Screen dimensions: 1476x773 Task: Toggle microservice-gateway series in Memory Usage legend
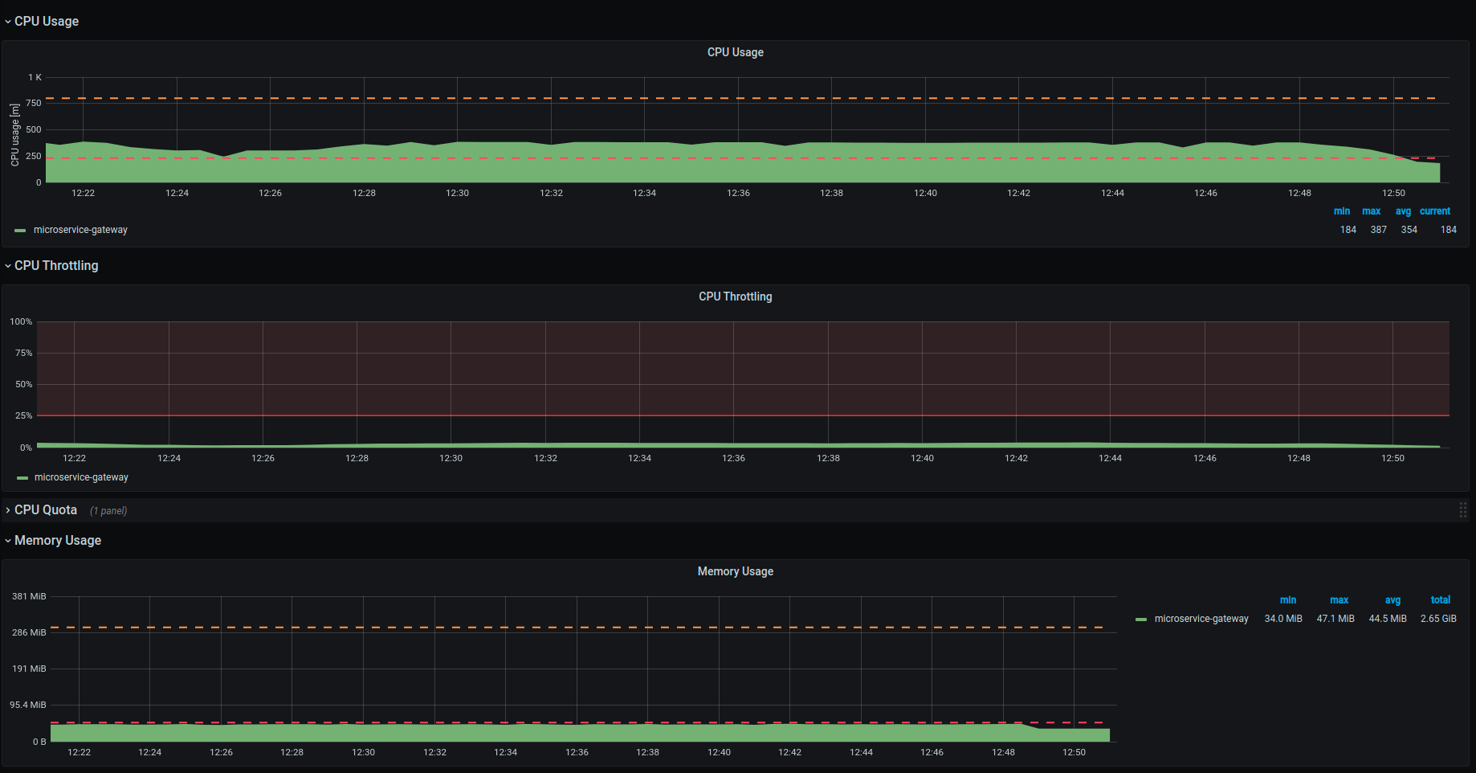(1201, 619)
